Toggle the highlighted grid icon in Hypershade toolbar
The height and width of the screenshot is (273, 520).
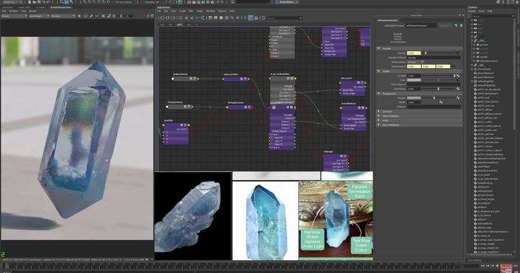pos(250,18)
